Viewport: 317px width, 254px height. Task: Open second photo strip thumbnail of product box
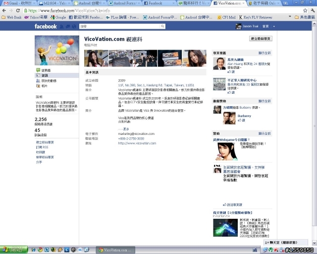click(x=121, y=59)
